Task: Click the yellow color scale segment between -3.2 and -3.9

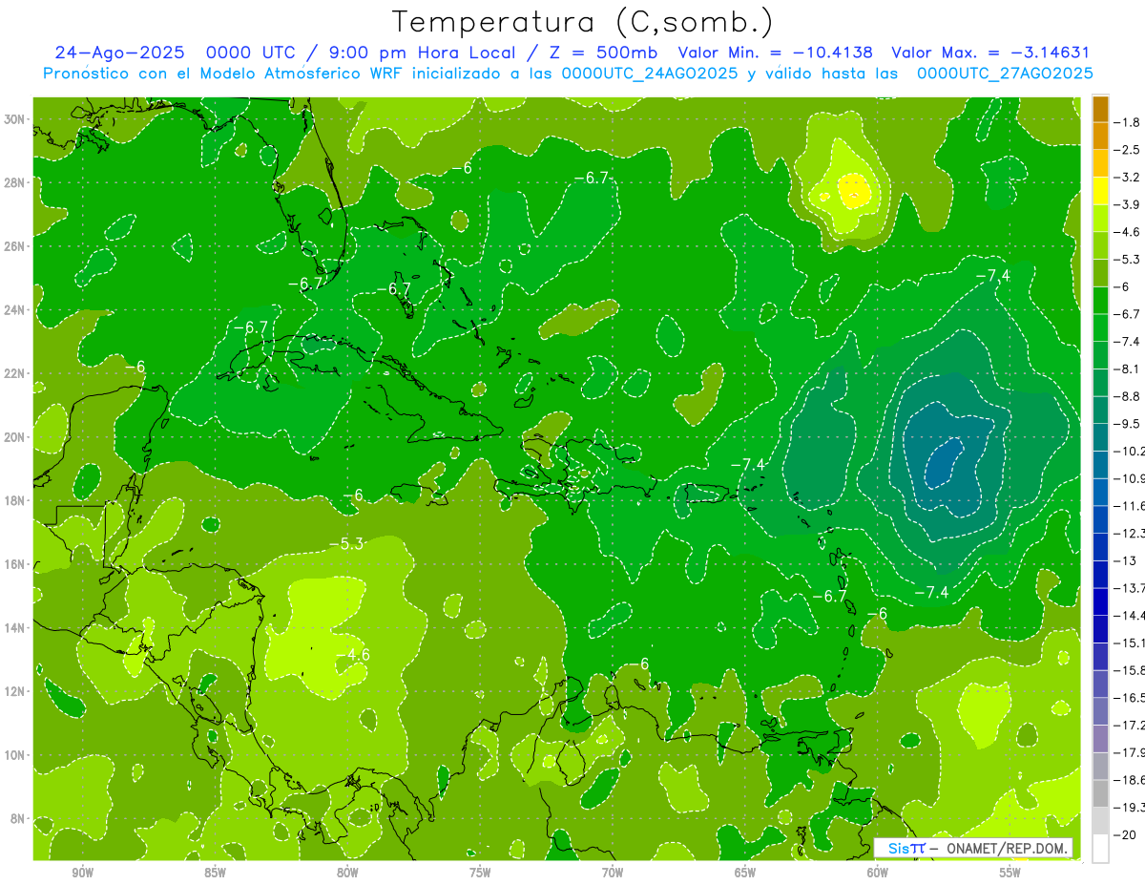Action: [x=1100, y=191]
